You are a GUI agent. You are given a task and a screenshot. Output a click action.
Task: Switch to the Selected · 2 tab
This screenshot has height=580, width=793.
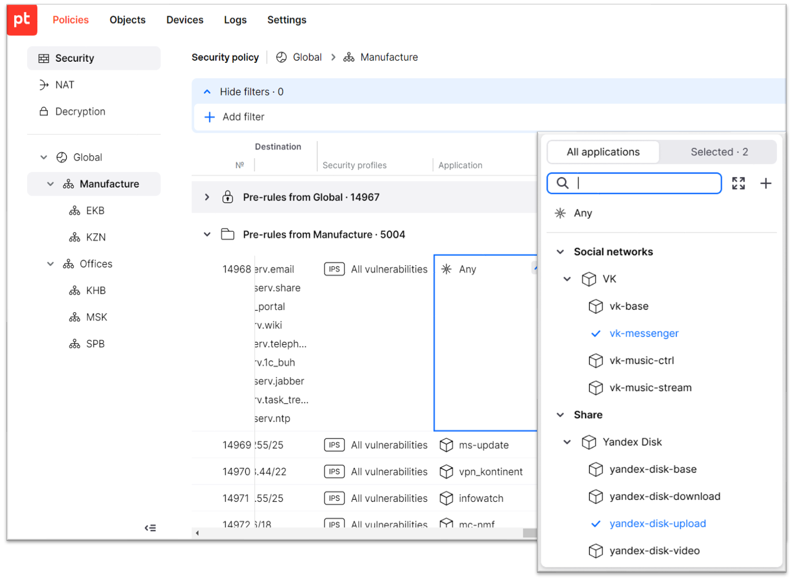click(x=719, y=152)
